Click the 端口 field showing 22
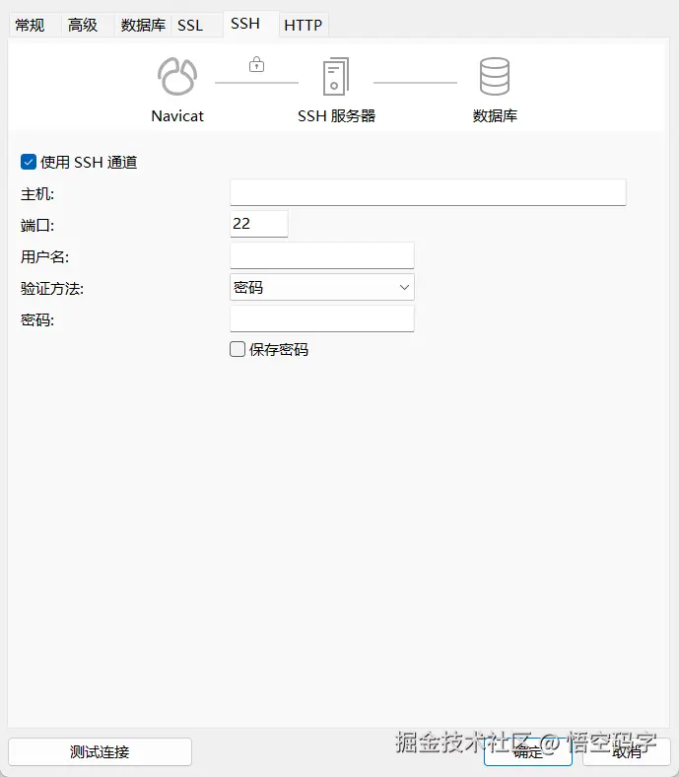 (x=259, y=224)
